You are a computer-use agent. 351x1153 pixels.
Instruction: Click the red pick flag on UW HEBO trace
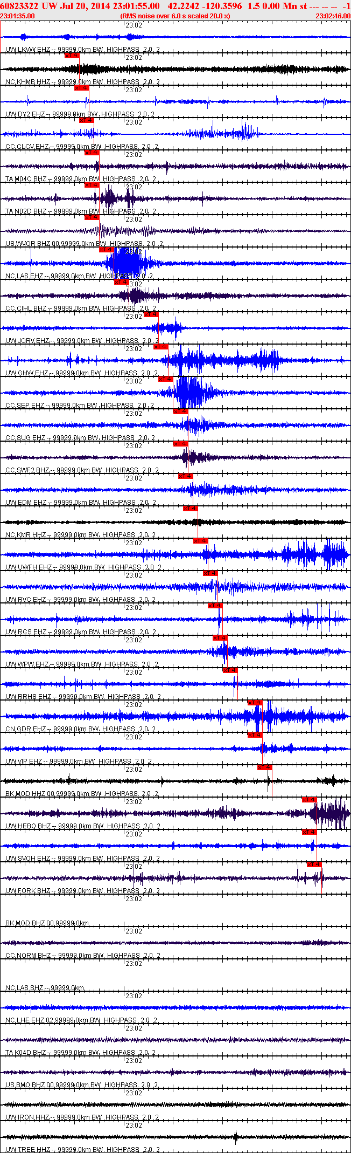point(310,799)
